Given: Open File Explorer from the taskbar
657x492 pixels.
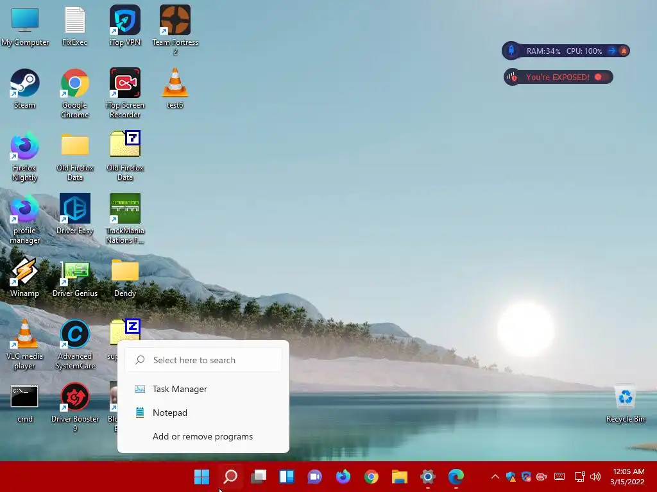Looking at the screenshot, I should point(399,477).
